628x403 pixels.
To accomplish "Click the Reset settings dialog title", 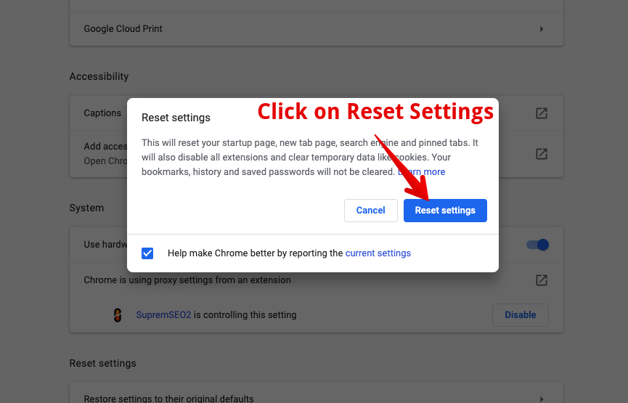I will [176, 118].
